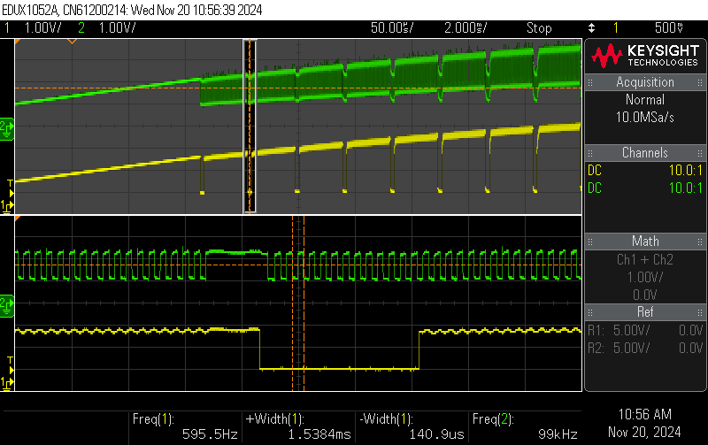Screen dimensions: 708x445
Task: Click channel 1 scale 1.00V/ in status bar
Action: pos(42,28)
